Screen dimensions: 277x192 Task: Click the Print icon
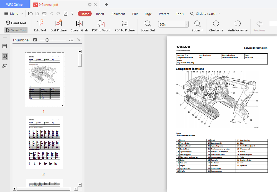coord(44,14)
